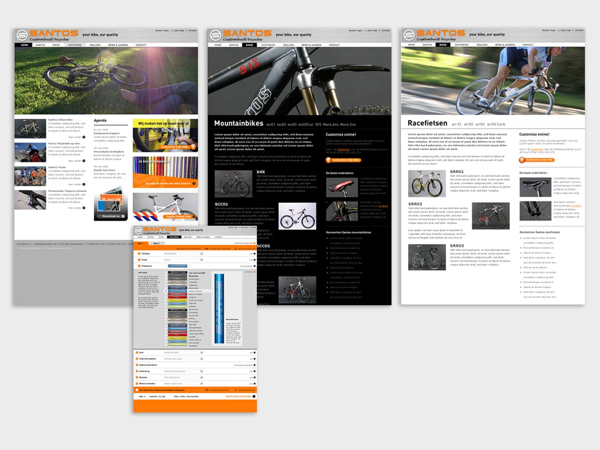Pick the blue Framekleur swatch in the header row
The height and width of the screenshot is (450, 600).
point(178,266)
